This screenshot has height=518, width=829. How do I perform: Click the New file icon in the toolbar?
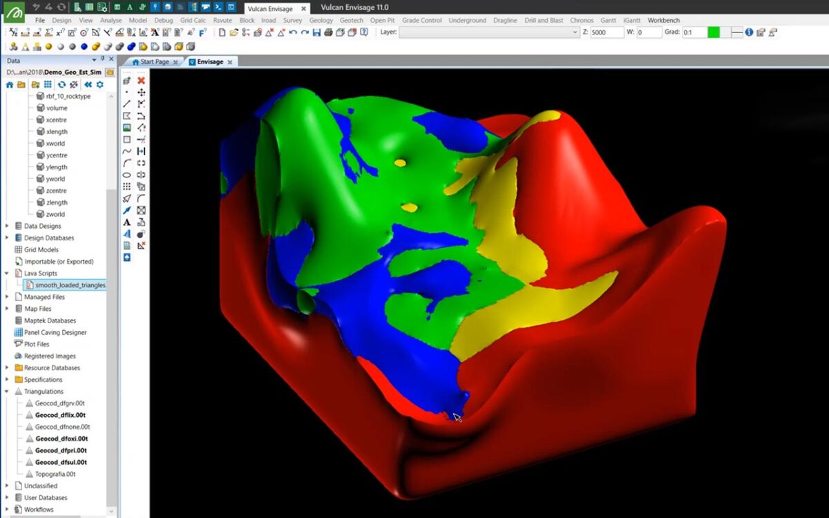click(x=222, y=32)
